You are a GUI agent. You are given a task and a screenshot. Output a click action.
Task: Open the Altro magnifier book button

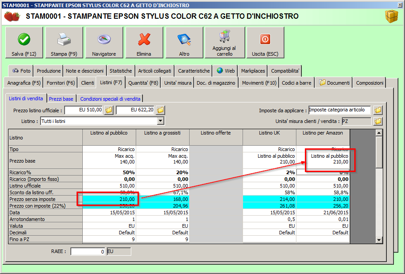[x=184, y=43]
